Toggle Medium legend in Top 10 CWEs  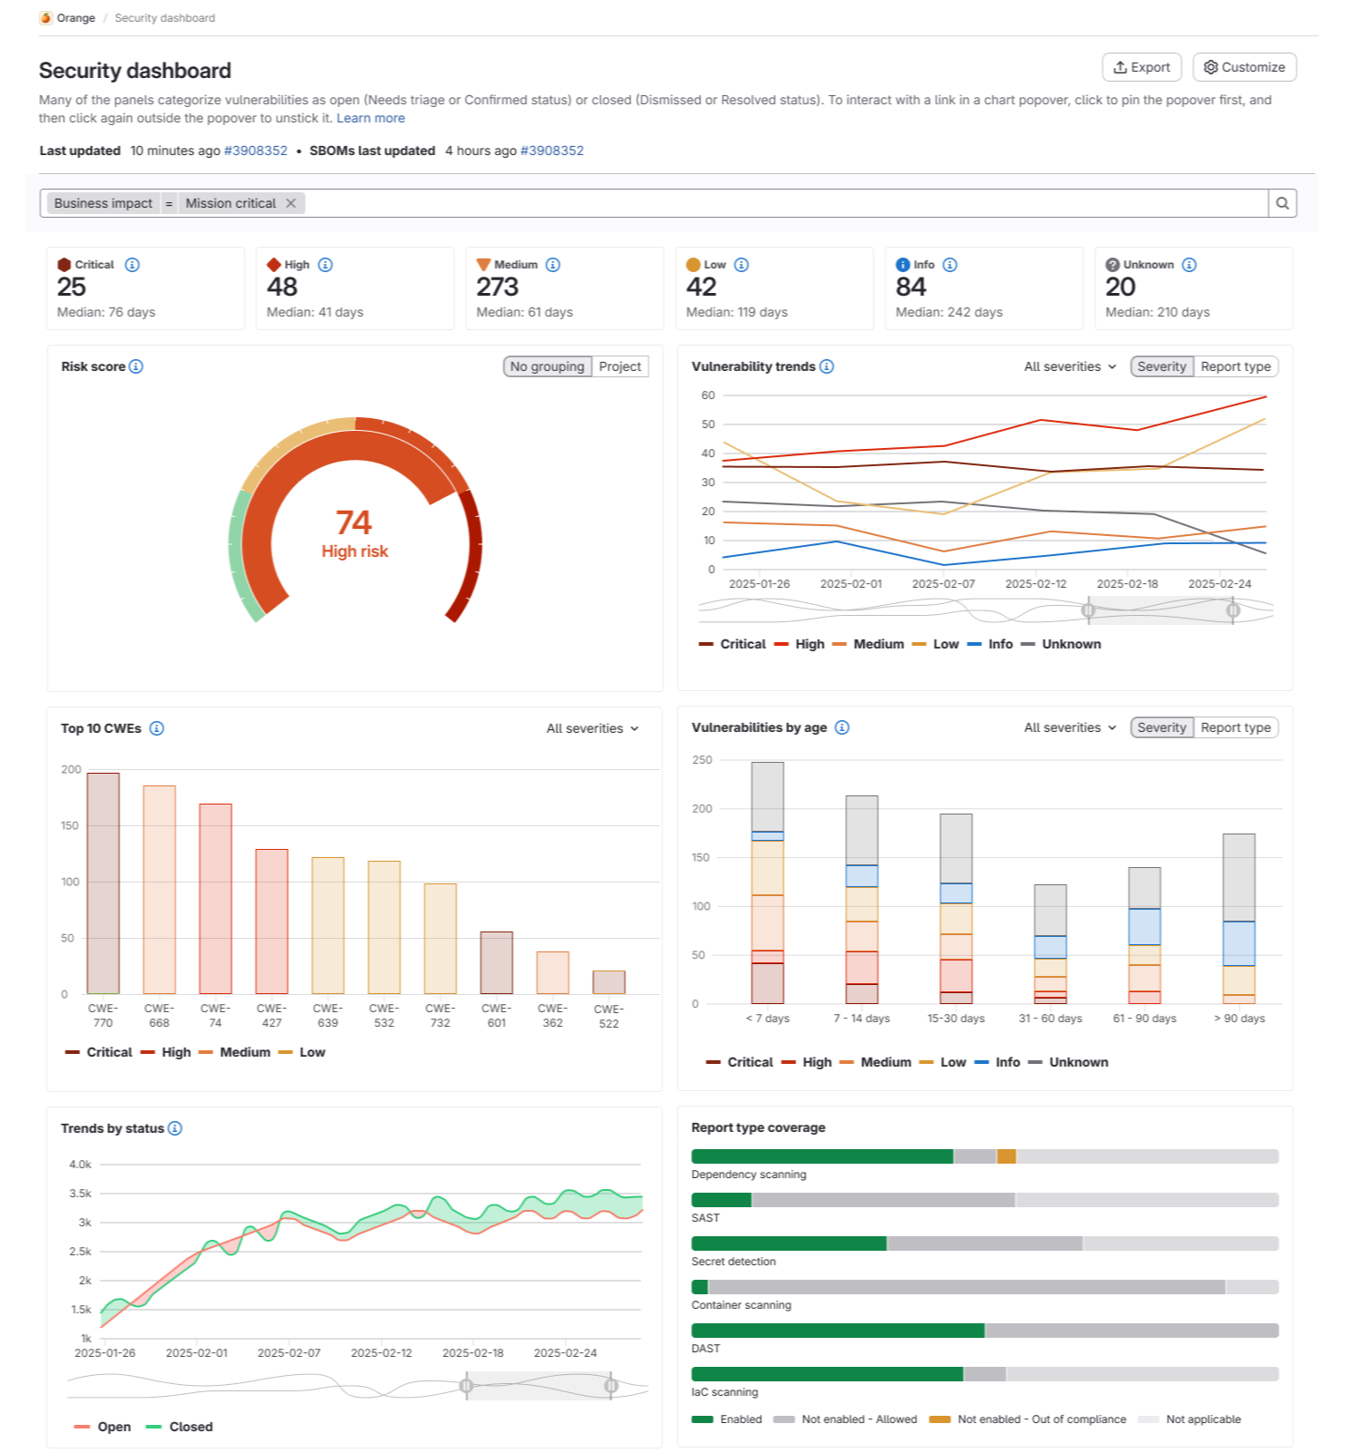234,1052
